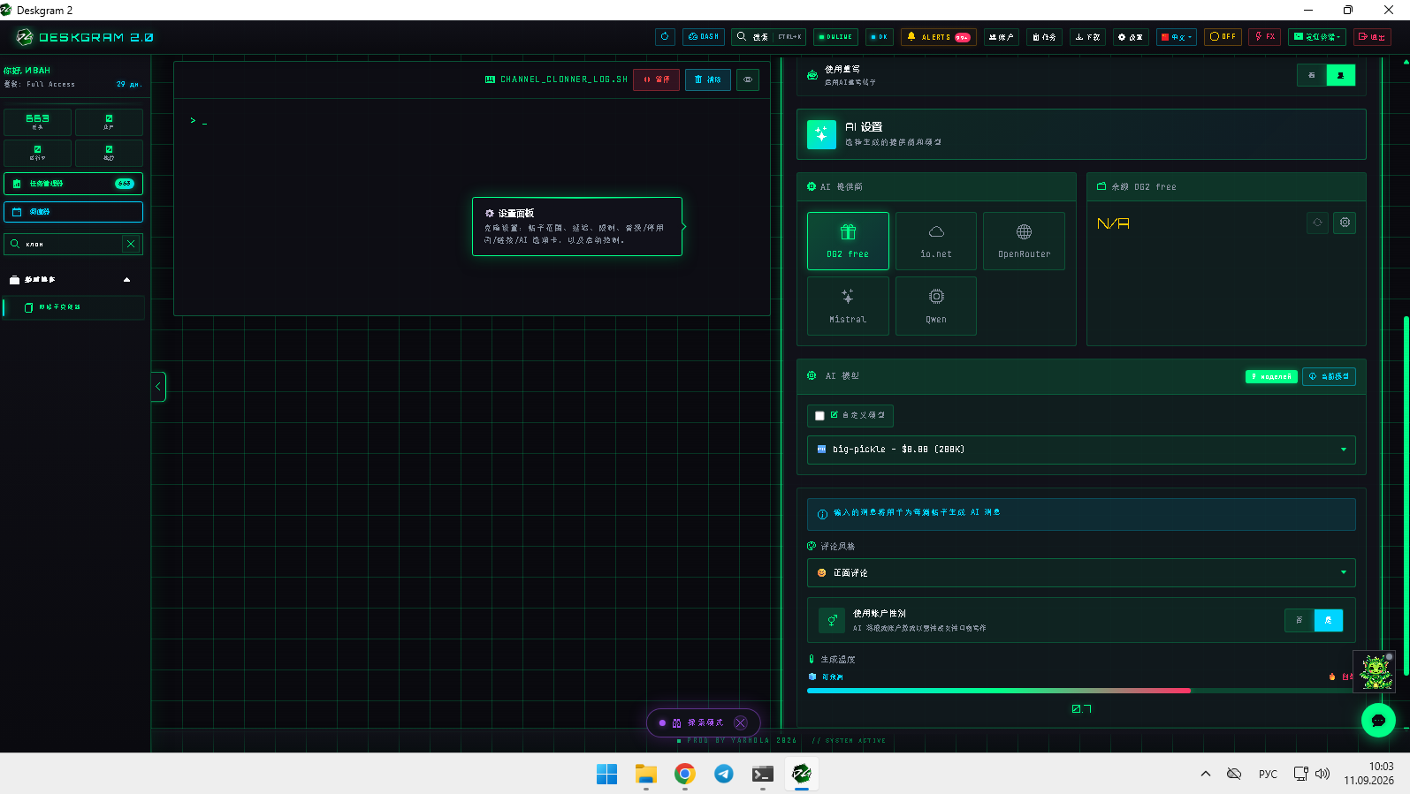Click the FX lightning button
Viewport: 1410px width, 794px height.
tap(1264, 37)
